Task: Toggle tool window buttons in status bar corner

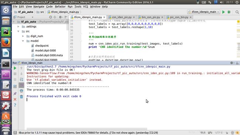Action: [15, 133]
